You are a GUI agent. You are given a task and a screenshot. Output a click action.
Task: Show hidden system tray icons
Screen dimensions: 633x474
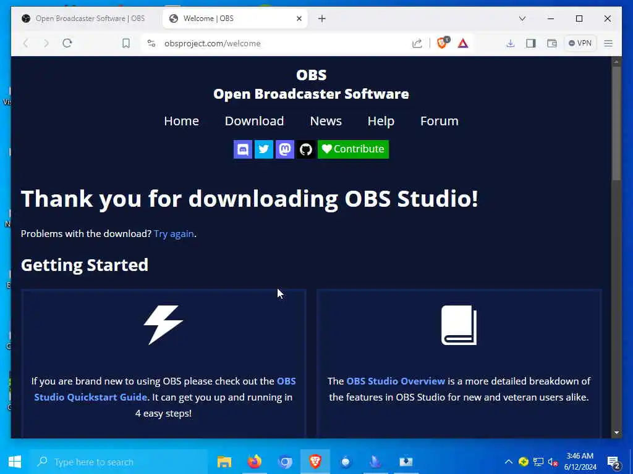pyautogui.click(x=509, y=462)
